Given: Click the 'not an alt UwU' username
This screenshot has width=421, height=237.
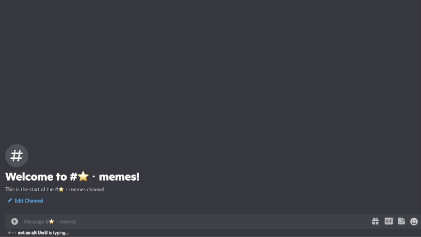Looking at the screenshot, I should coord(33,233).
